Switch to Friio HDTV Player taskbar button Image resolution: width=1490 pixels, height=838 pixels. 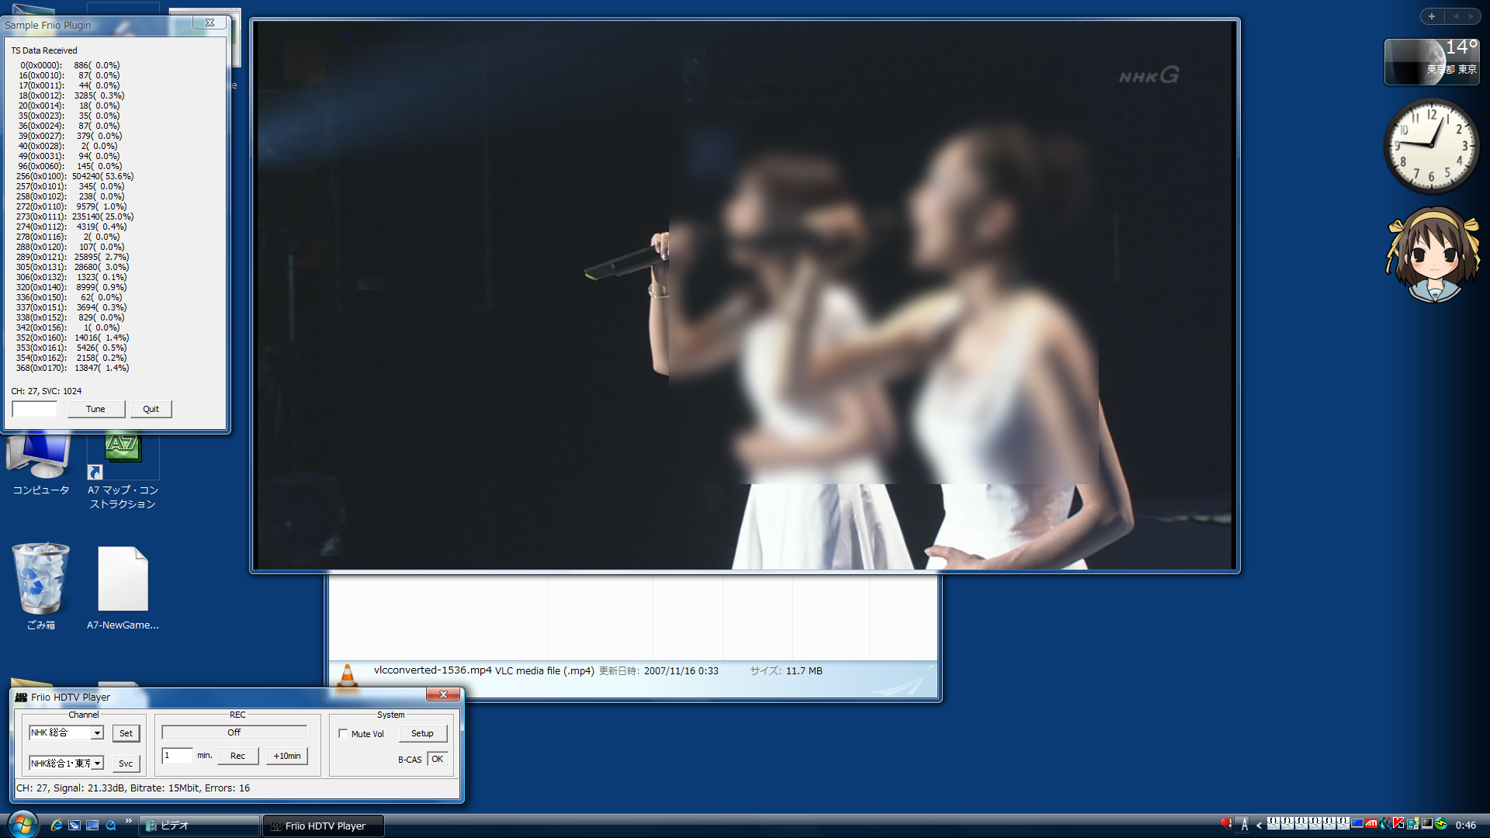(x=324, y=826)
